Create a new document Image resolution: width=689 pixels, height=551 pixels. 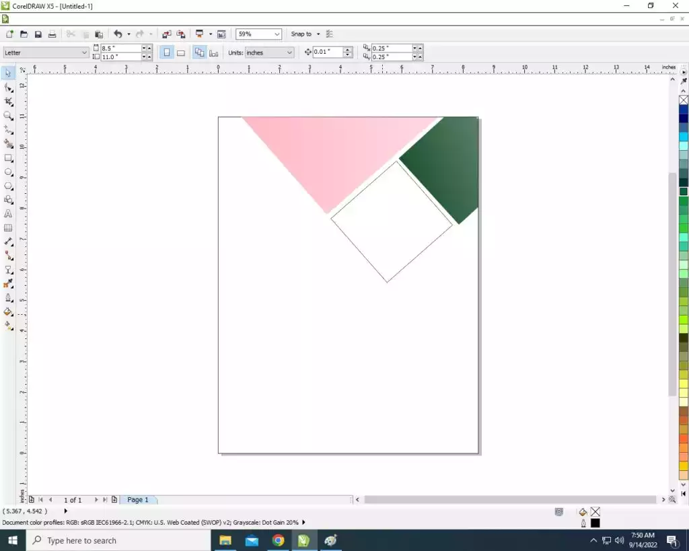[x=9, y=34]
